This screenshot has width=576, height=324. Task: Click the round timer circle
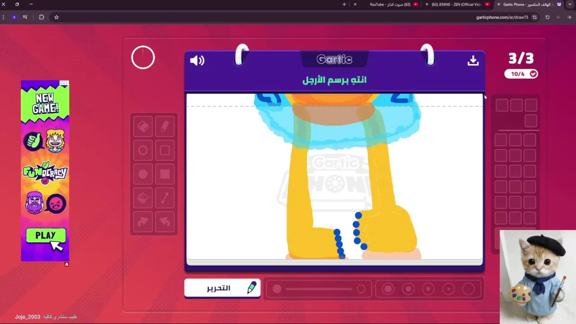point(143,58)
